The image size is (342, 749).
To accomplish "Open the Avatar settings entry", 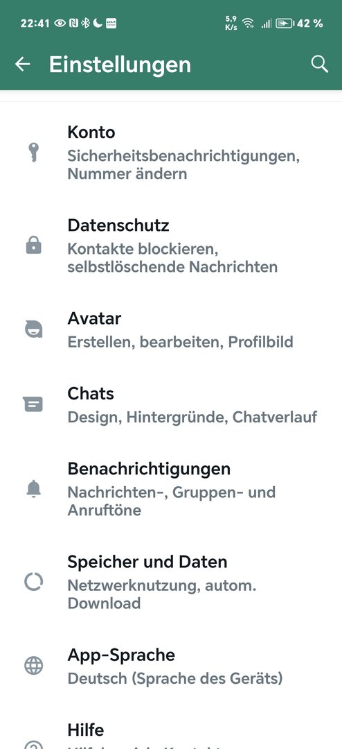I will (x=171, y=329).
